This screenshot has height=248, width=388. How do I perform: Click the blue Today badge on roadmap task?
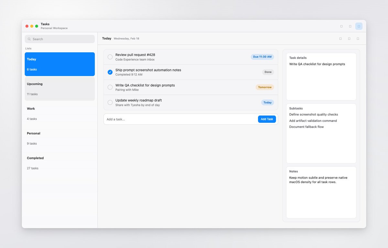[x=267, y=102]
